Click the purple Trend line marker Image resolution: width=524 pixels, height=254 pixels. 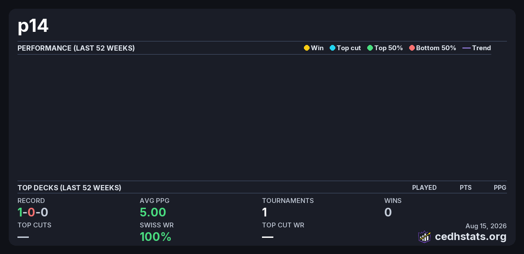pos(466,48)
